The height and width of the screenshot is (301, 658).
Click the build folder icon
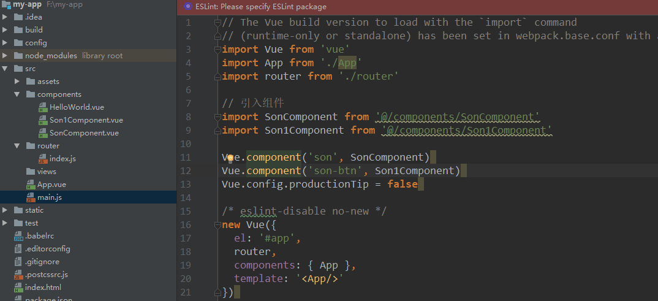[18, 30]
